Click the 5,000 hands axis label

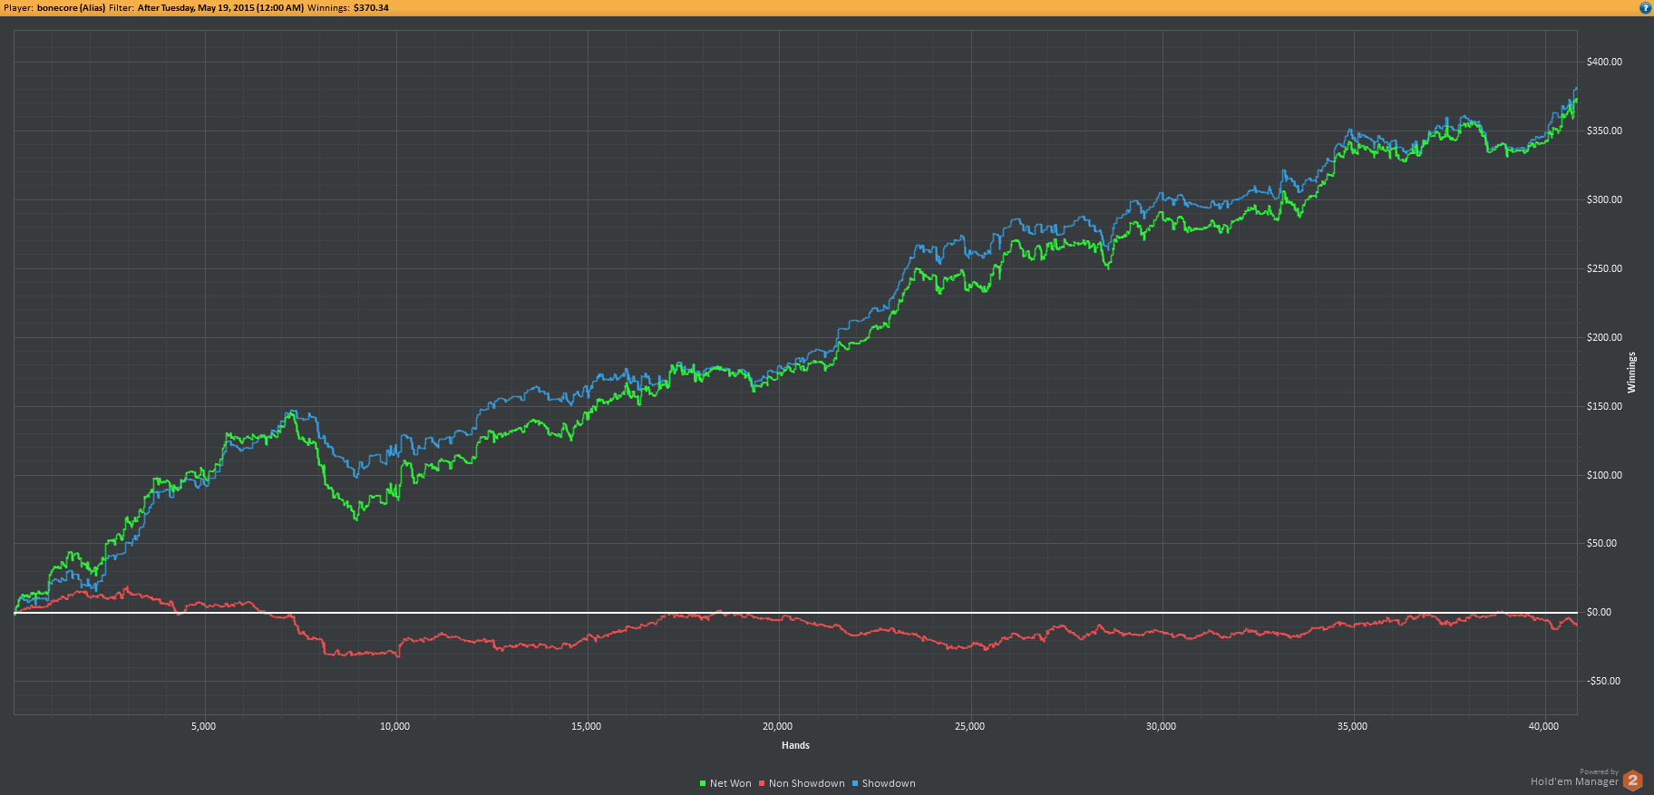click(x=203, y=726)
